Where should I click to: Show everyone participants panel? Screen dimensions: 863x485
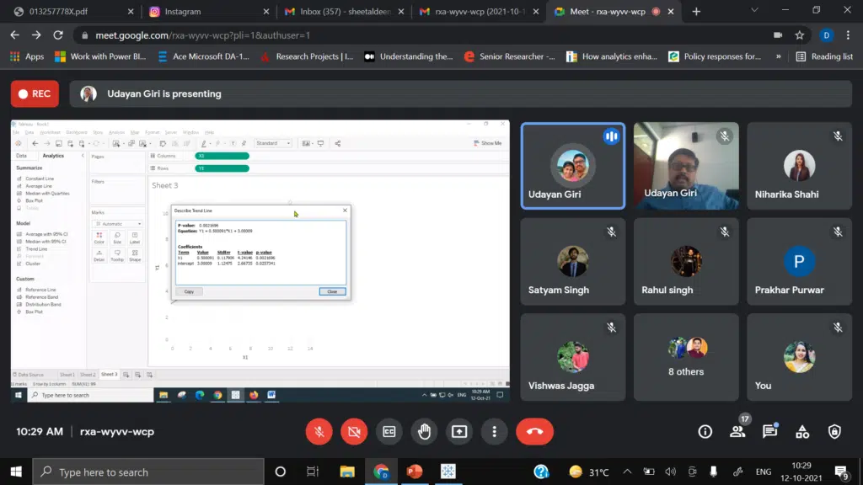click(x=737, y=432)
